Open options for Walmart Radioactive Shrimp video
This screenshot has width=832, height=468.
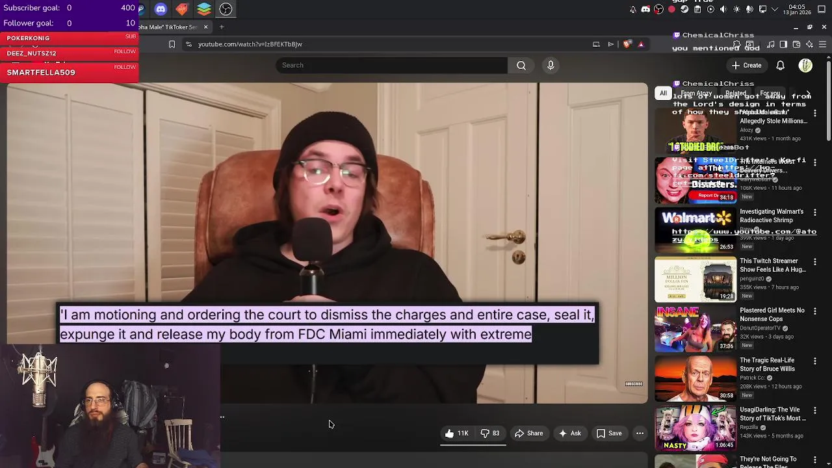pos(814,212)
